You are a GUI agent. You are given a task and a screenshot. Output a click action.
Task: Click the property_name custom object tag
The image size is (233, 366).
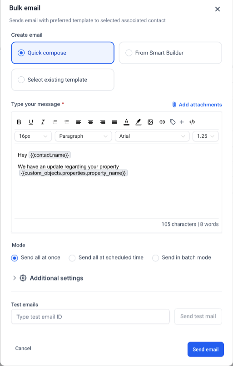coord(73,173)
